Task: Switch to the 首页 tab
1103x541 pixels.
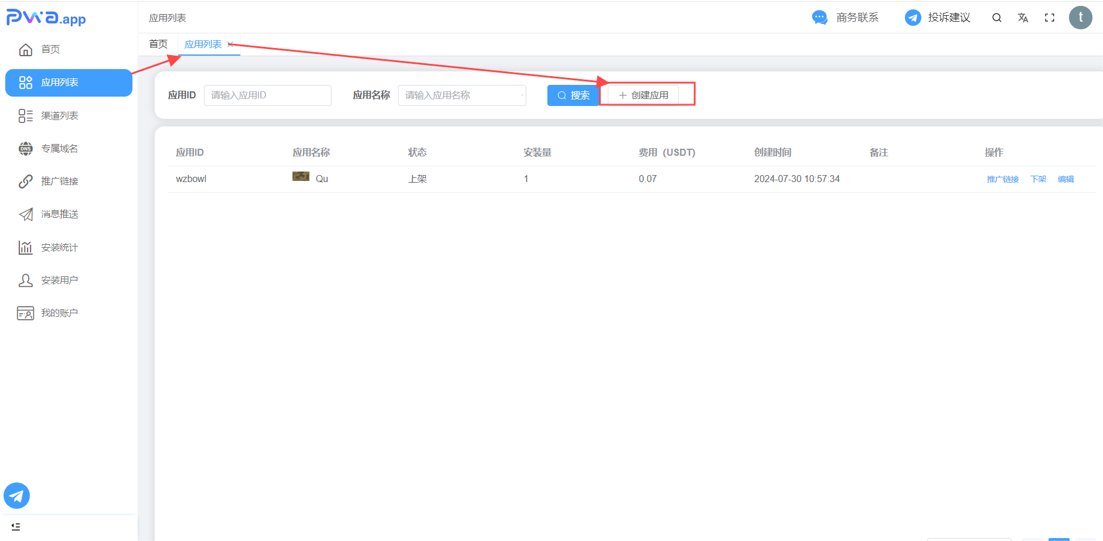Action: coord(158,44)
